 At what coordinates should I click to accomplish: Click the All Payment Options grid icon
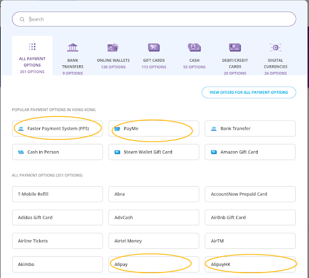point(32,47)
